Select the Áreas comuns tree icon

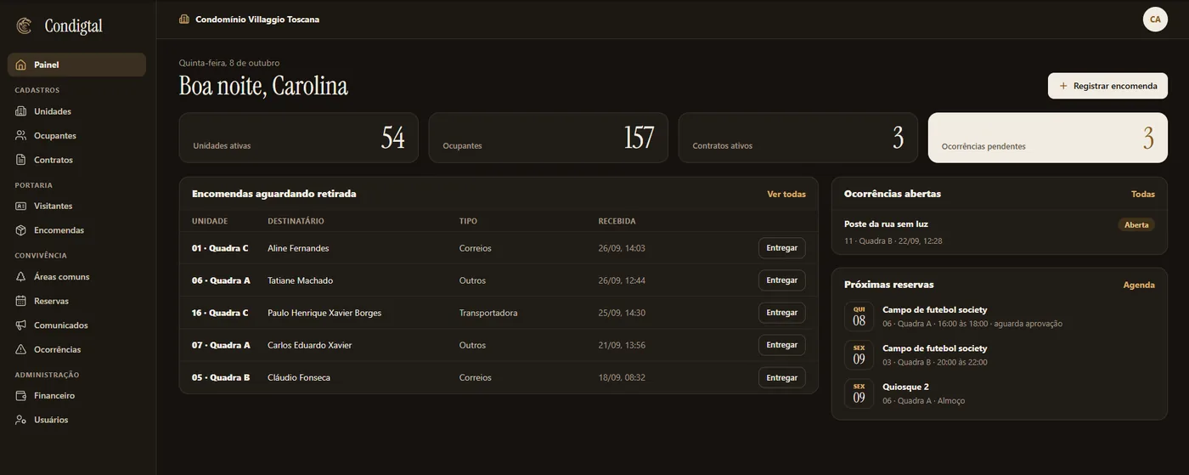coord(21,277)
